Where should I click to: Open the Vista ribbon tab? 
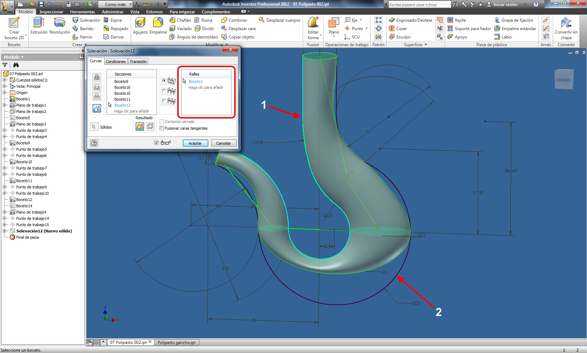coord(135,12)
